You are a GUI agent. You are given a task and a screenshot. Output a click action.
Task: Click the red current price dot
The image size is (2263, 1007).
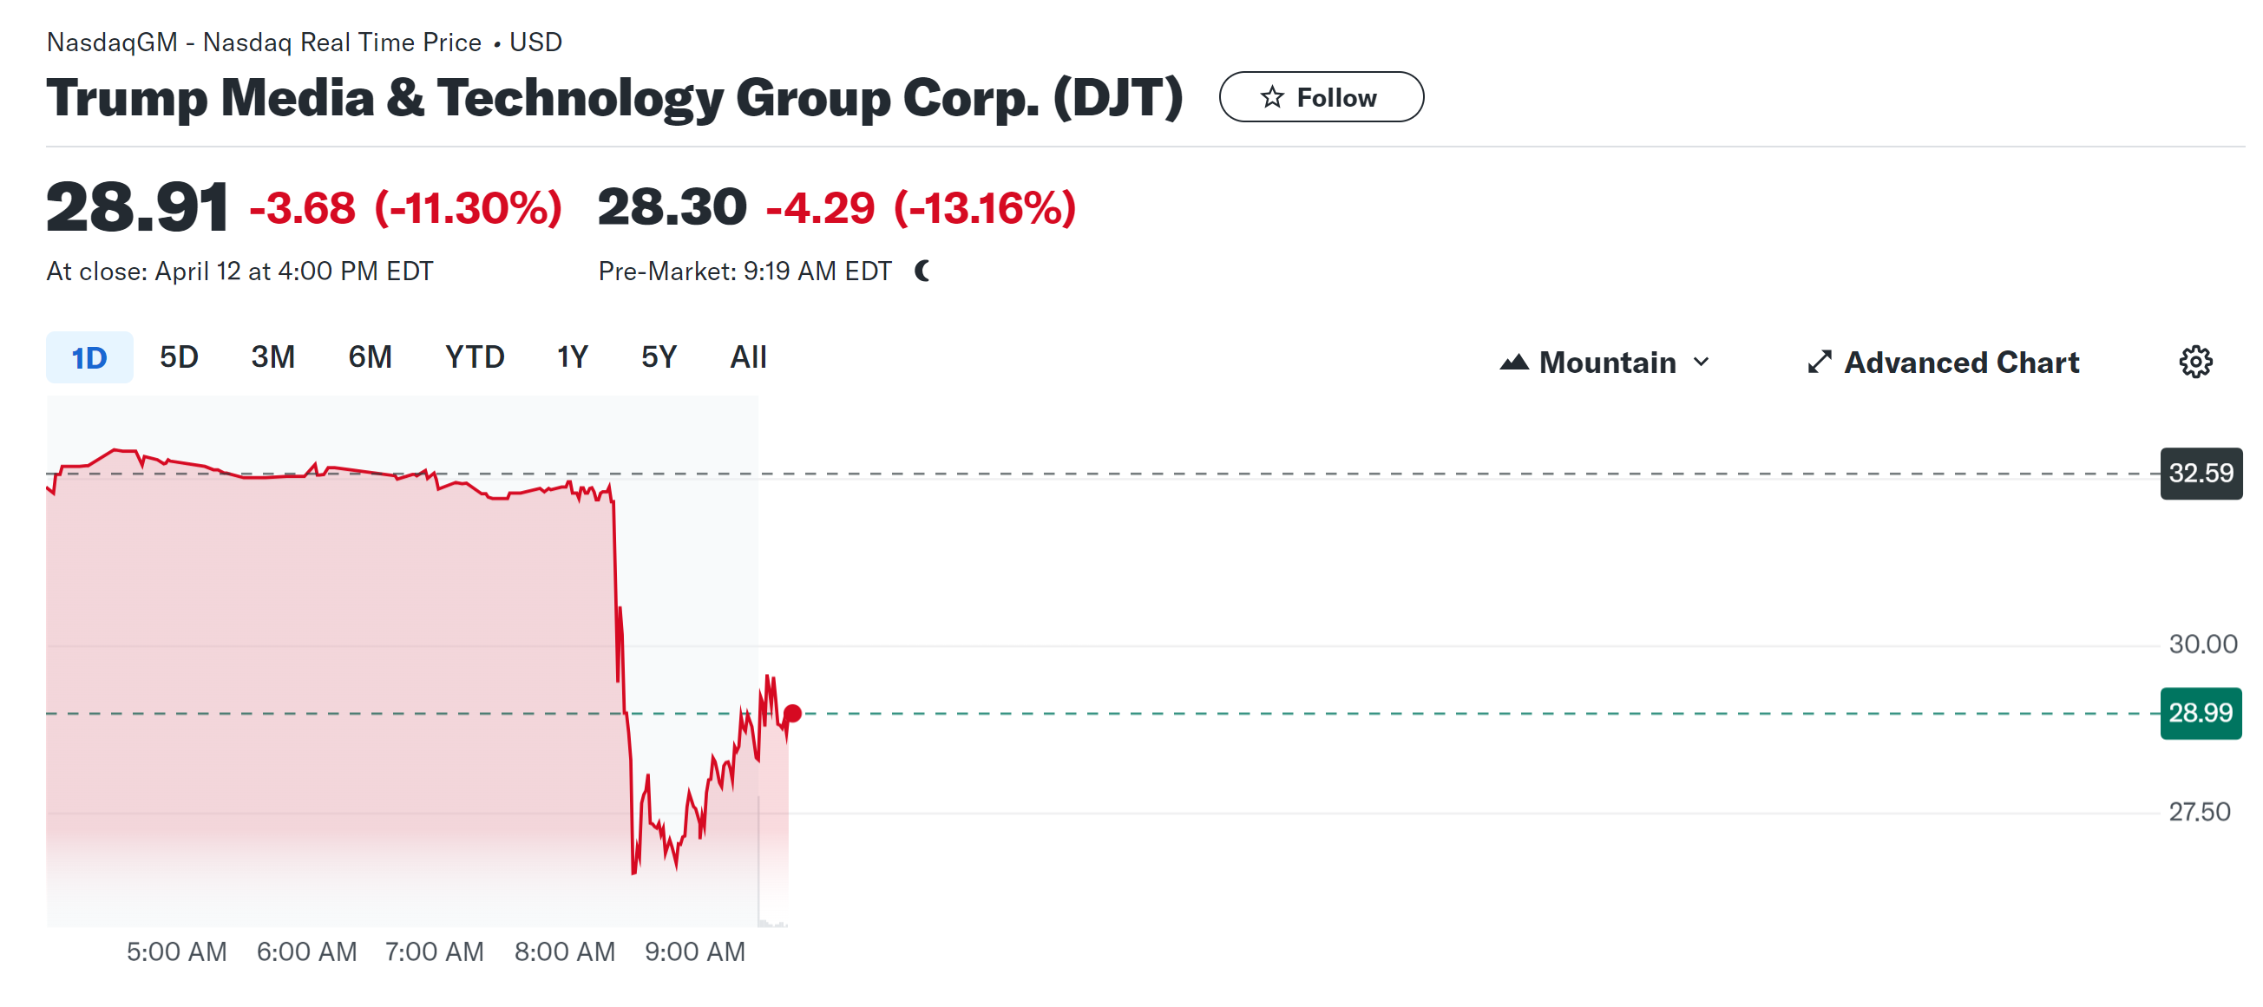coord(792,713)
